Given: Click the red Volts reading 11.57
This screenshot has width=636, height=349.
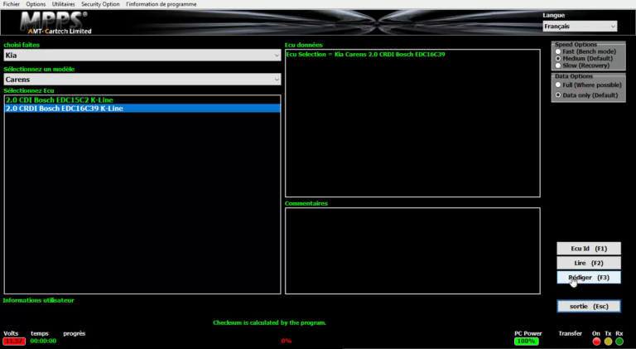Looking at the screenshot, I should [14, 341].
